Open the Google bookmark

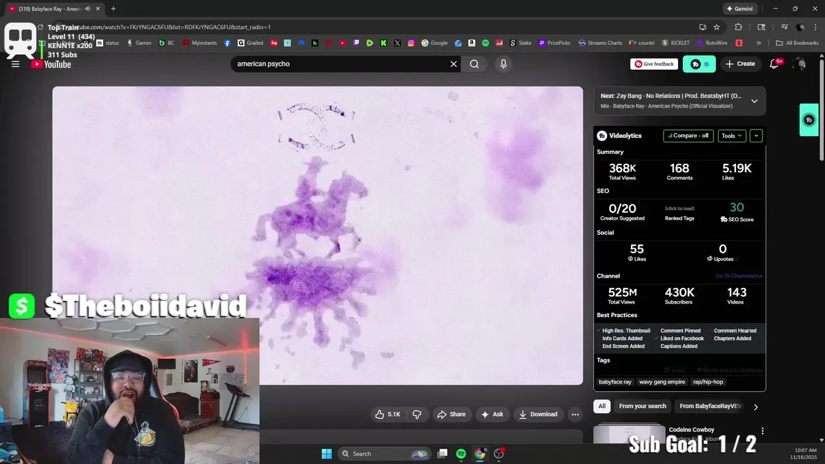point(435,43)
